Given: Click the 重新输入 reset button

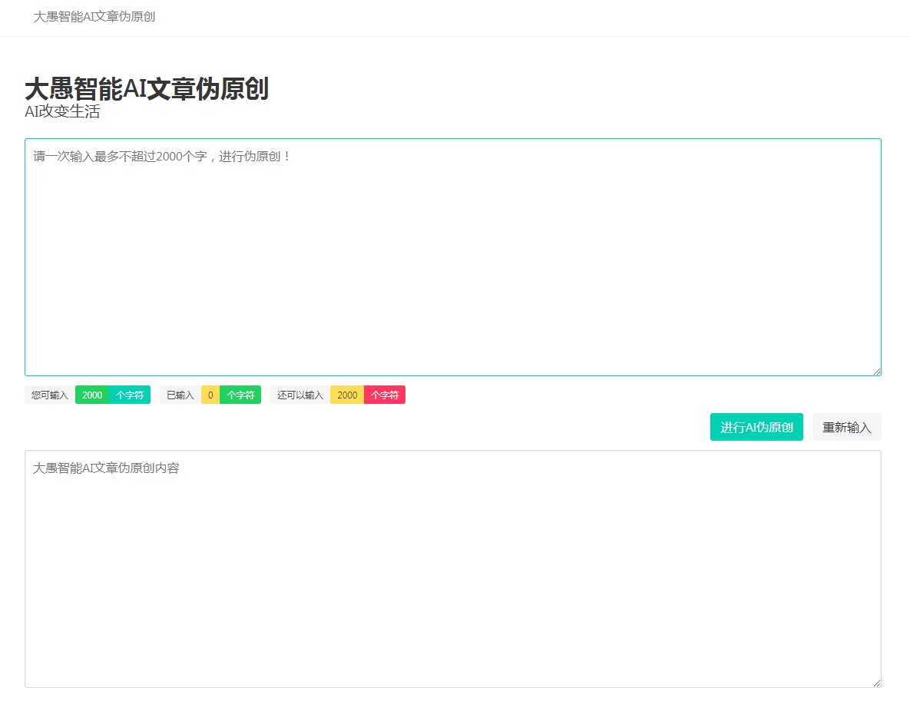Looking at the screenshot, I should 846,427.
